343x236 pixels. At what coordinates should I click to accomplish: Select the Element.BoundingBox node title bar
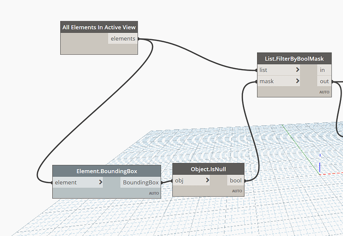[107, 171]
